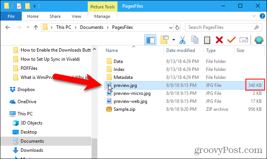267x159 pixels.
Task: Switch to the View ribbon tab
Action: coord(76,16)
